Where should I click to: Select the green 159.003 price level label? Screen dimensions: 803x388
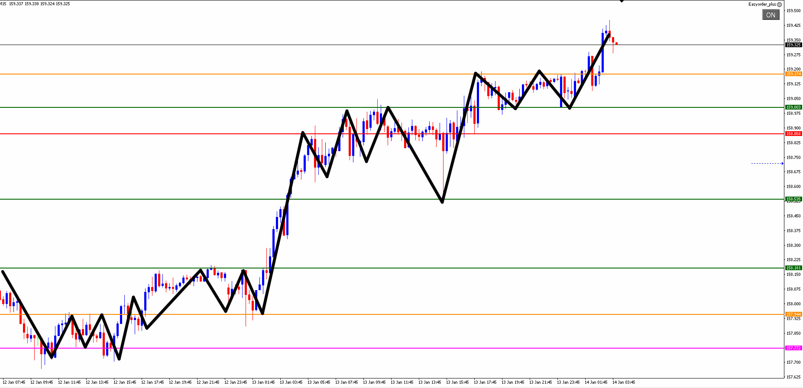click(x=793, y=107)
